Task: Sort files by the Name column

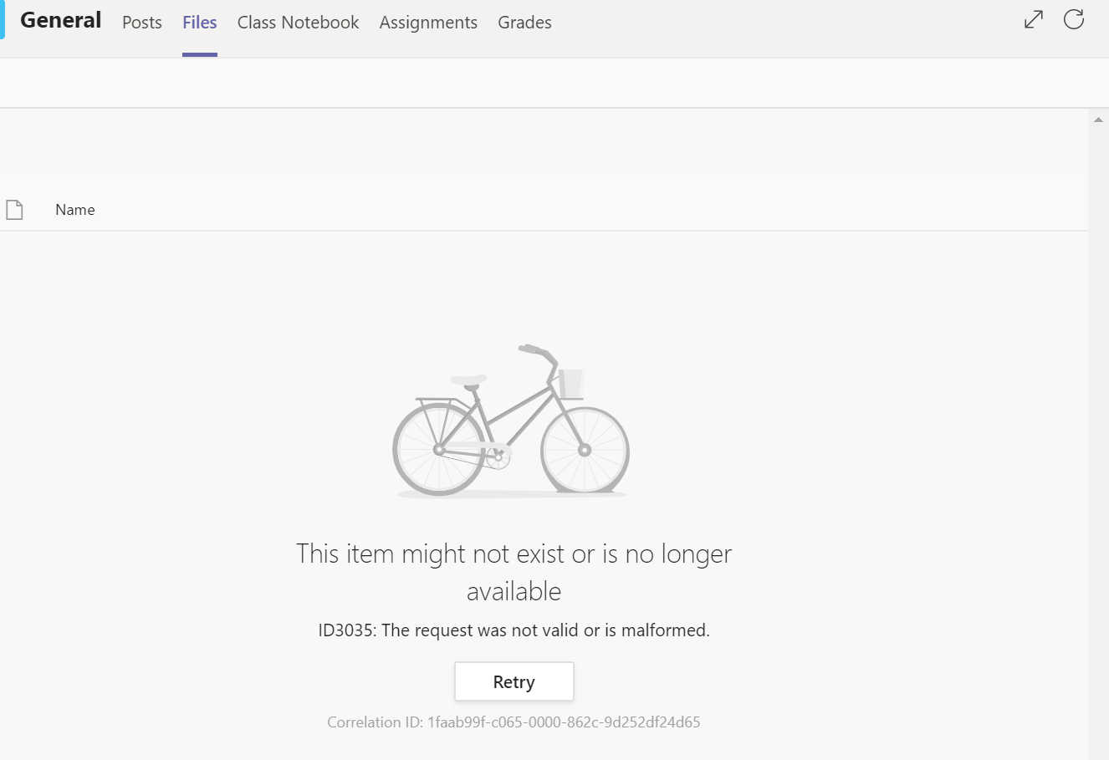Action: click(75, 210)
